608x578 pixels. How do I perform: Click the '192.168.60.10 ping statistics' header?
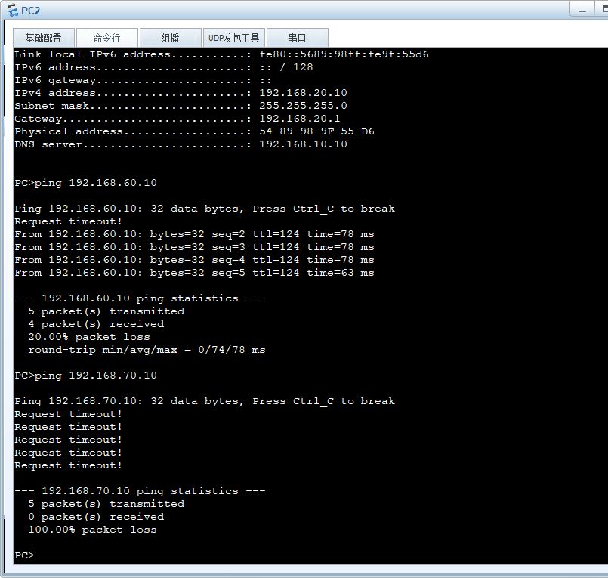point(140,298)
